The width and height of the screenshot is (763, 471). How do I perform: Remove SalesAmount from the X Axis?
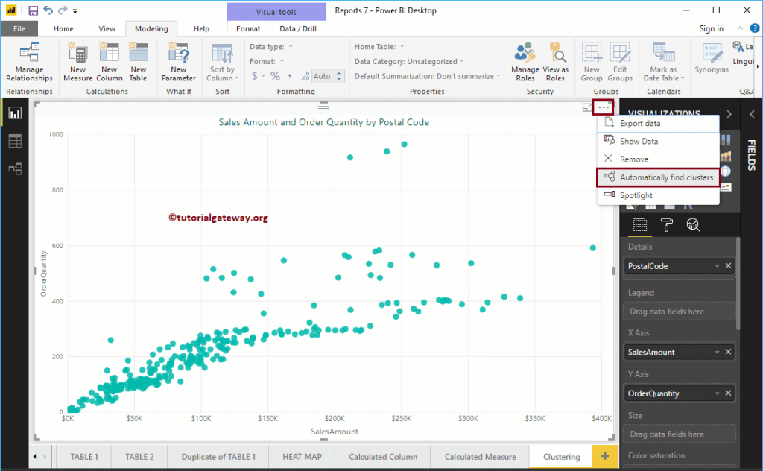coord(728,352)
